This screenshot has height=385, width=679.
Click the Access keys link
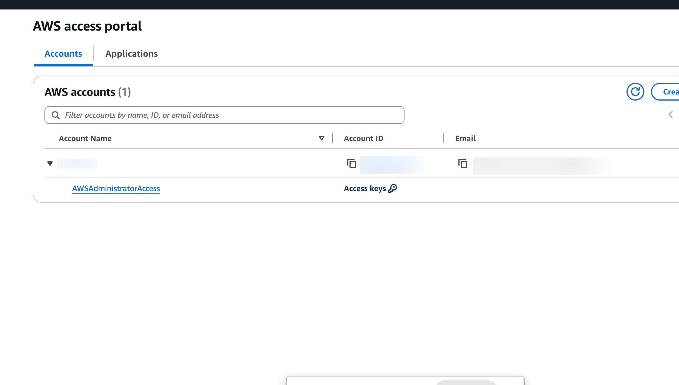(x=370, y=188)
